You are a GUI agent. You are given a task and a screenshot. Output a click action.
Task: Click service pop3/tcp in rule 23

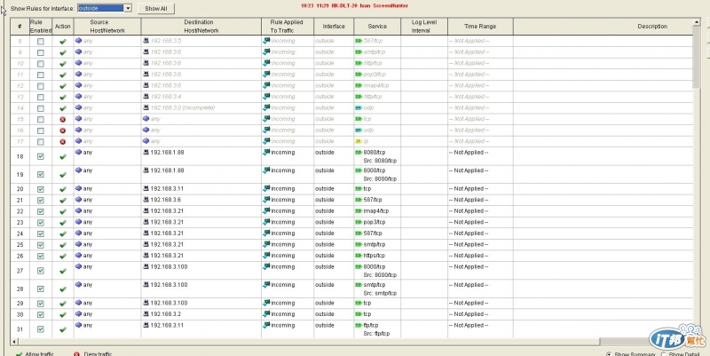point(375,222)
